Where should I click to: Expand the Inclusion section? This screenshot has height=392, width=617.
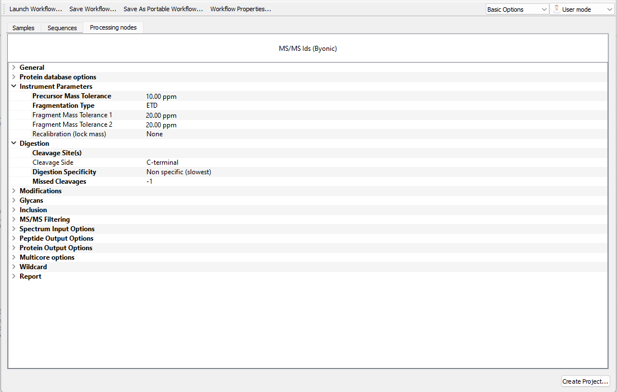pos(14,209)
